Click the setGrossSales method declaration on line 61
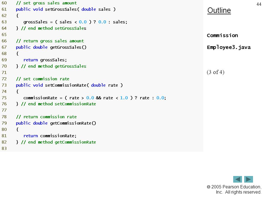264x198 pixels. point(66,9)
